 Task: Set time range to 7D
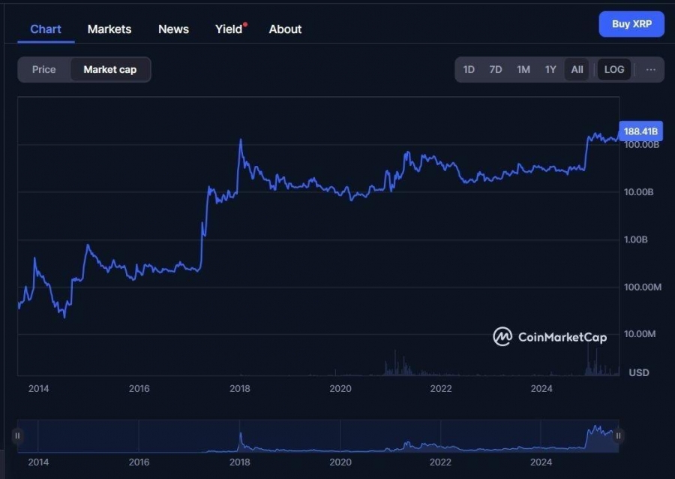(x=496, y=69)
